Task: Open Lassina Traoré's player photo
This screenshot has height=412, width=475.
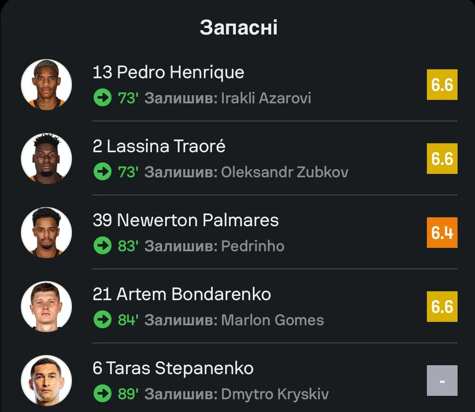Action: [x=46, y=159]
